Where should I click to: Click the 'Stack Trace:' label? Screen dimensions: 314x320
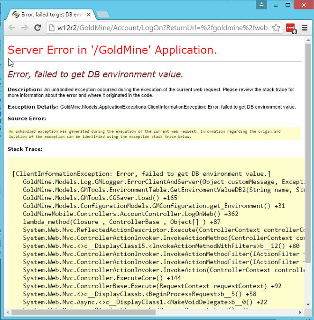coord(25,149)
